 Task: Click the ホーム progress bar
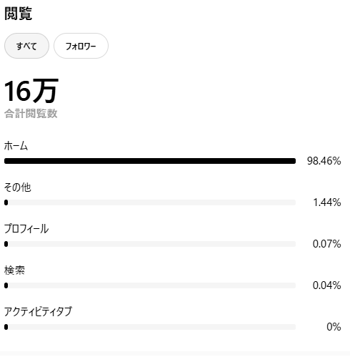tap(150, 161)
